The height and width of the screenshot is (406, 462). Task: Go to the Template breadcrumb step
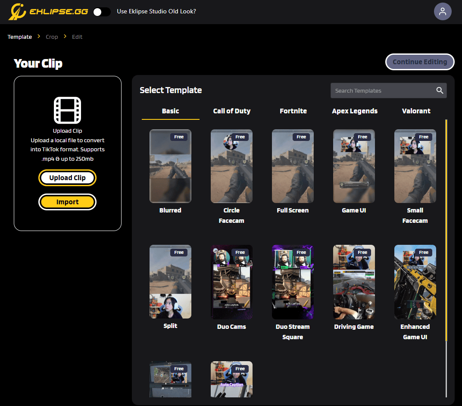pyautogui.click(x=20, y=37)
